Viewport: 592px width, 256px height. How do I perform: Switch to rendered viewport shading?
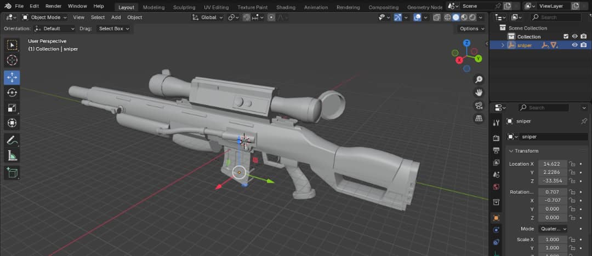(473, 18)
